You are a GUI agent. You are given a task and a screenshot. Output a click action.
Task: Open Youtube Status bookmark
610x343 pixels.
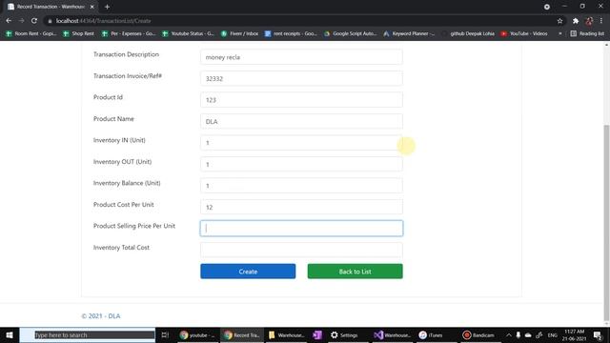tap(189, 34)
